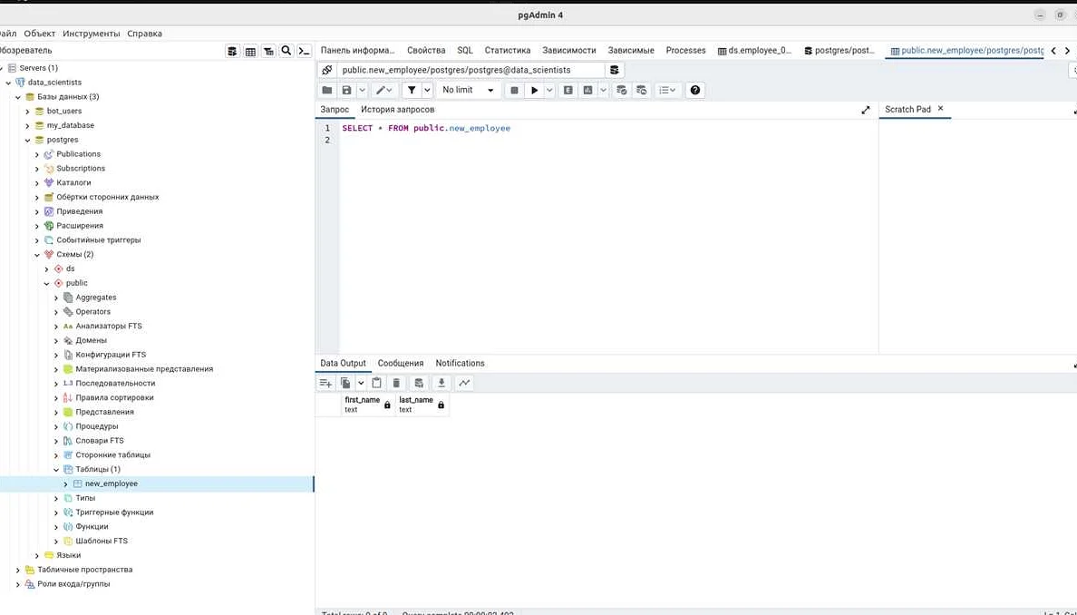Open the Notifications tab

click(461, 363)
